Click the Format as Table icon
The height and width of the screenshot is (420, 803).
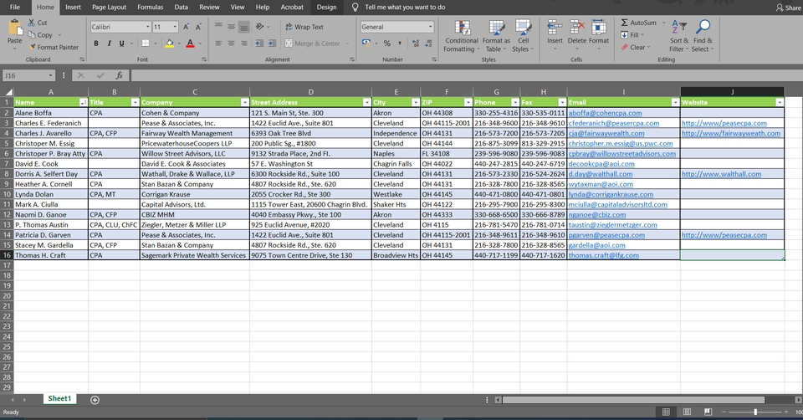[496, 28]
